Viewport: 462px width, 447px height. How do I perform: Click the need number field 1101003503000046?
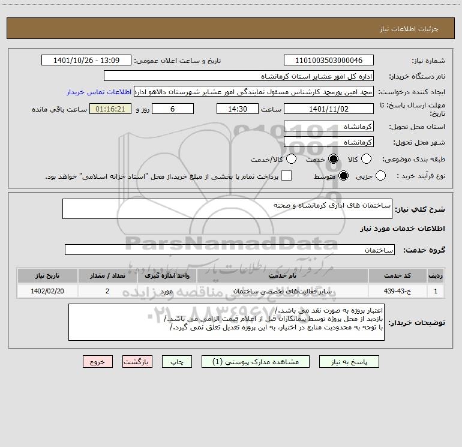[329, 61]
